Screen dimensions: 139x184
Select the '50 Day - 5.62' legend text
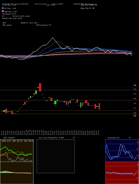point(10,8)
